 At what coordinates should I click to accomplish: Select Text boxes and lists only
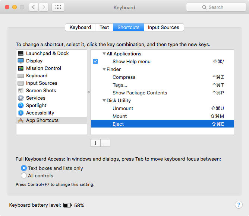click(x=23, y=168)
